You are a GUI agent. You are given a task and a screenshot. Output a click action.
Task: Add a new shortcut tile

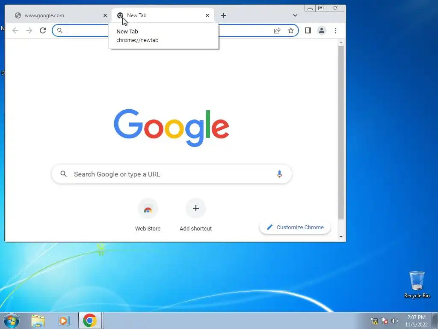pos(195,215)
